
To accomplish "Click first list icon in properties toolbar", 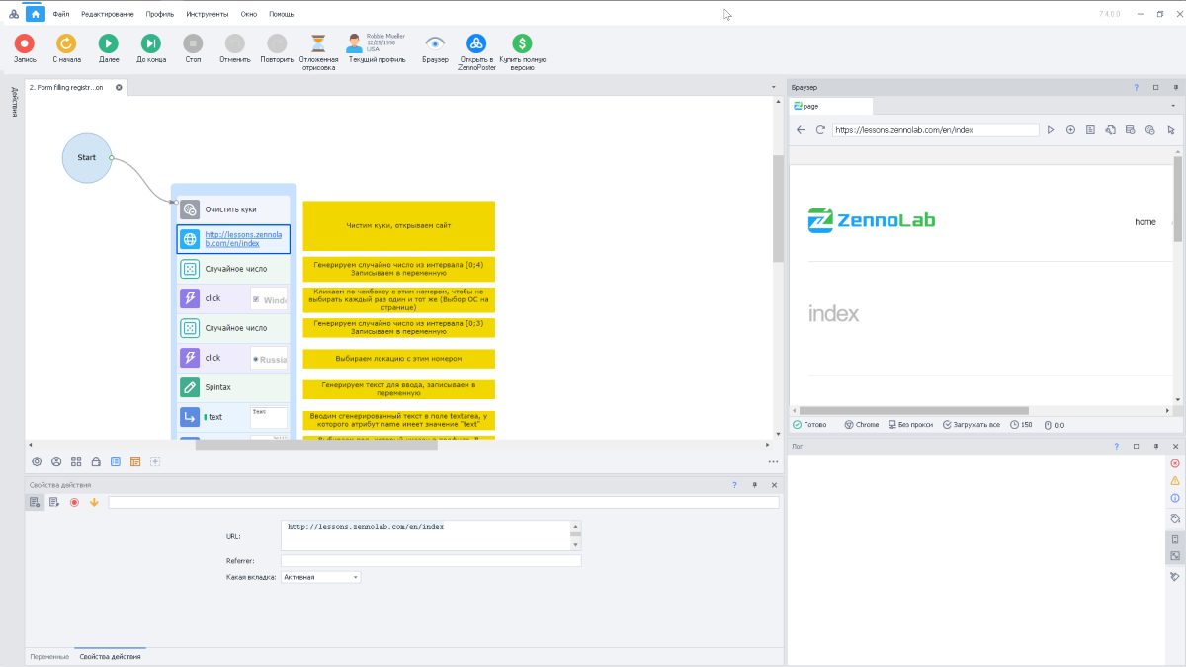I will 35,502.
